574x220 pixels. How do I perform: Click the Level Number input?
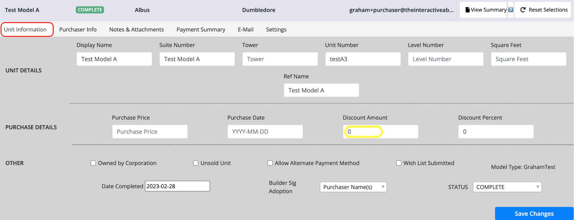(446, 59)
